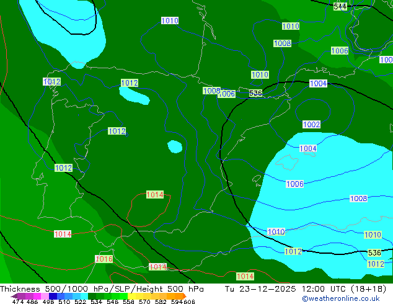This screenshot has height=304, width=393.
Task: Select the darkest green legend swatch
Action: [x=92, y=296]
